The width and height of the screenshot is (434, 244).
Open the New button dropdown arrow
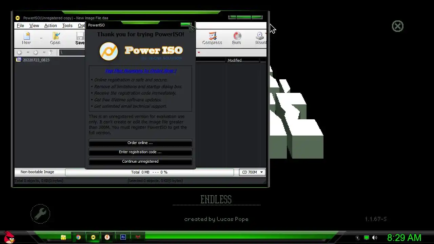[x=41, y=38]
